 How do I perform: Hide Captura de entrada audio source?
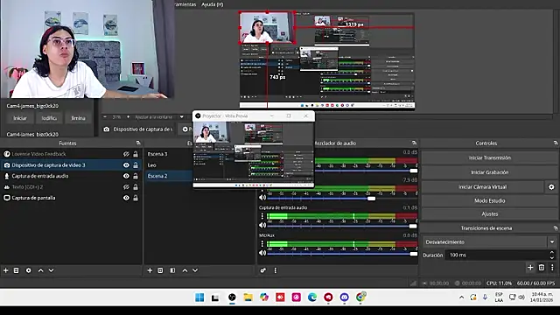(x=126, y=176)
